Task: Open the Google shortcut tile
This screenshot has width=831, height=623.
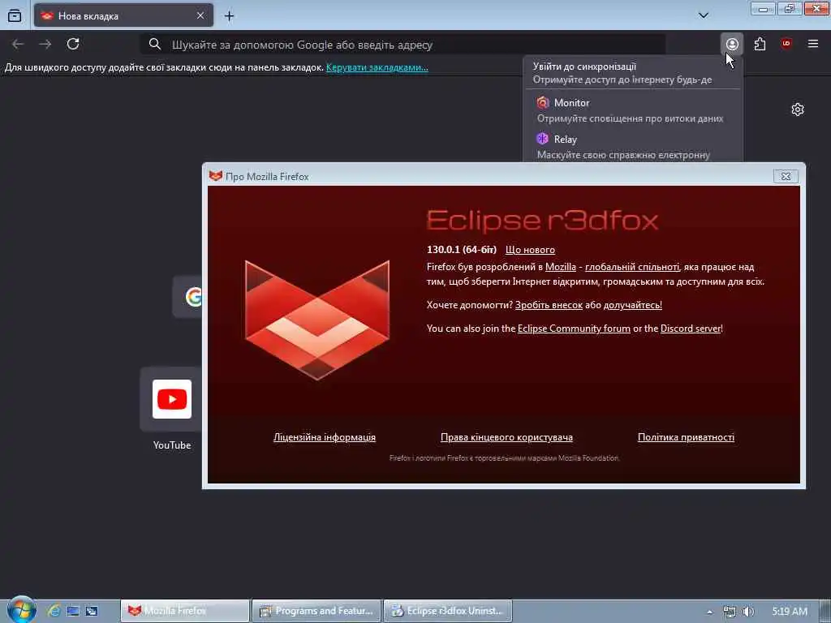Action: coord(187,297)
